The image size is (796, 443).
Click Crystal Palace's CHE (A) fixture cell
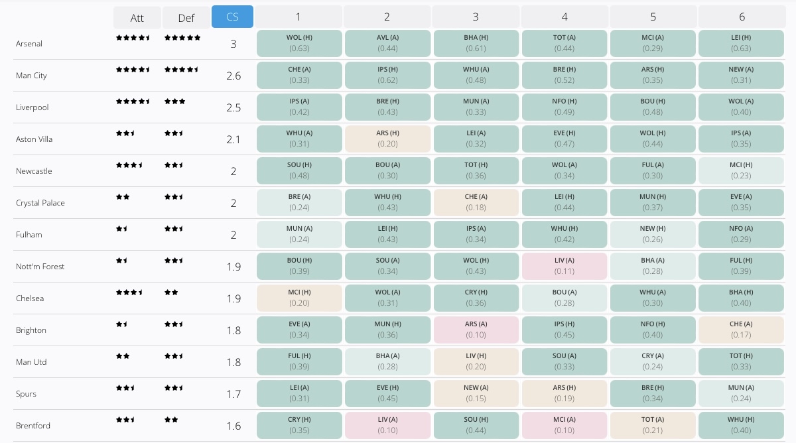[476, 202]
